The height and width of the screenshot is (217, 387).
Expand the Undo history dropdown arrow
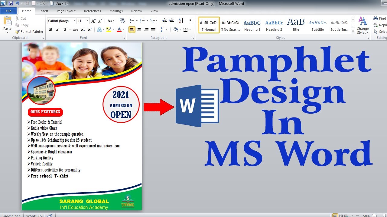(22, 3)
